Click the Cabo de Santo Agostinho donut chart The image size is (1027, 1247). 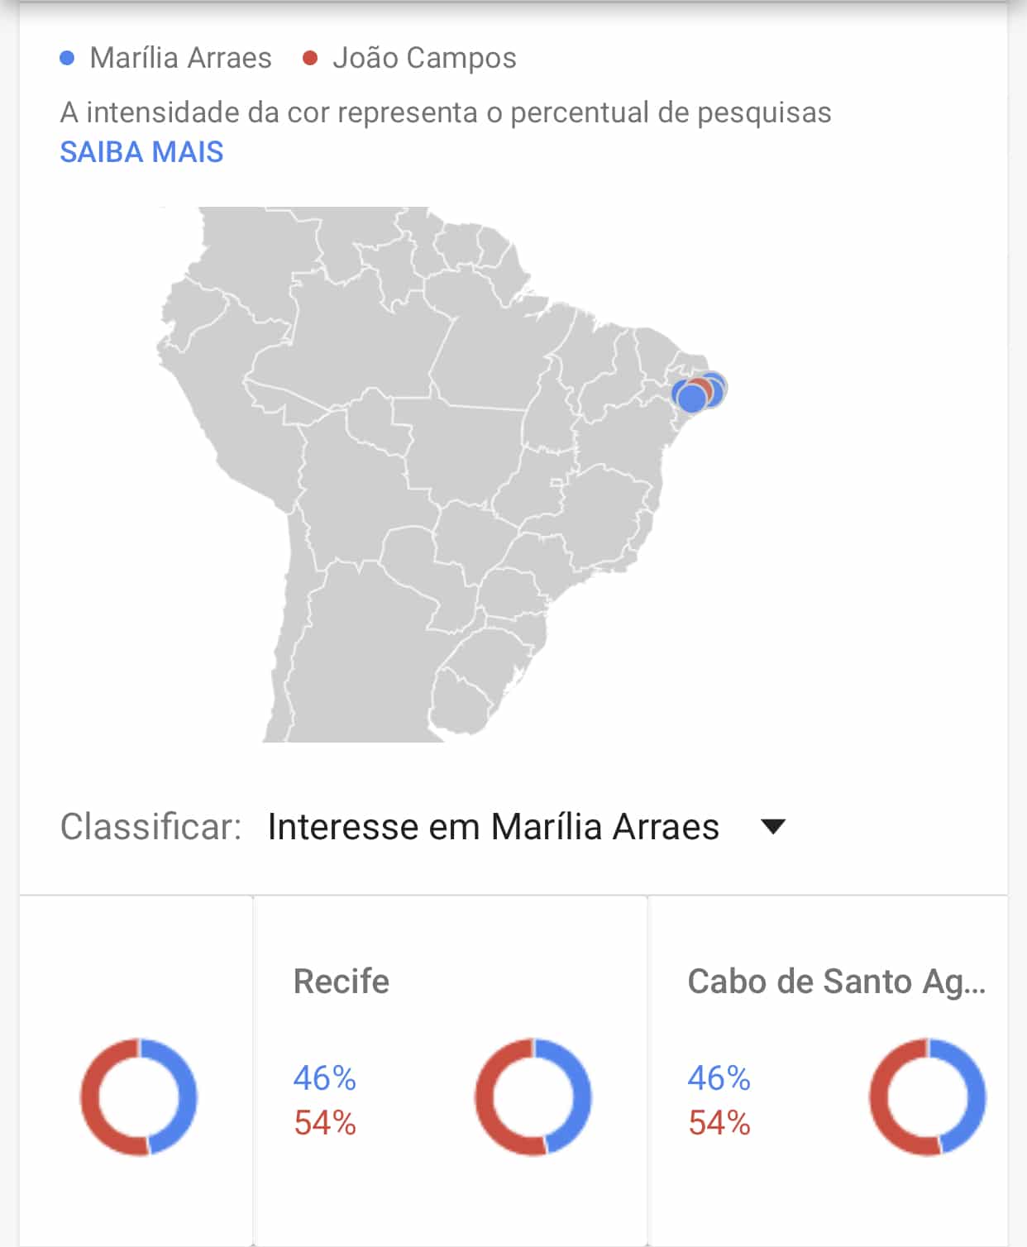[928, 1096]
